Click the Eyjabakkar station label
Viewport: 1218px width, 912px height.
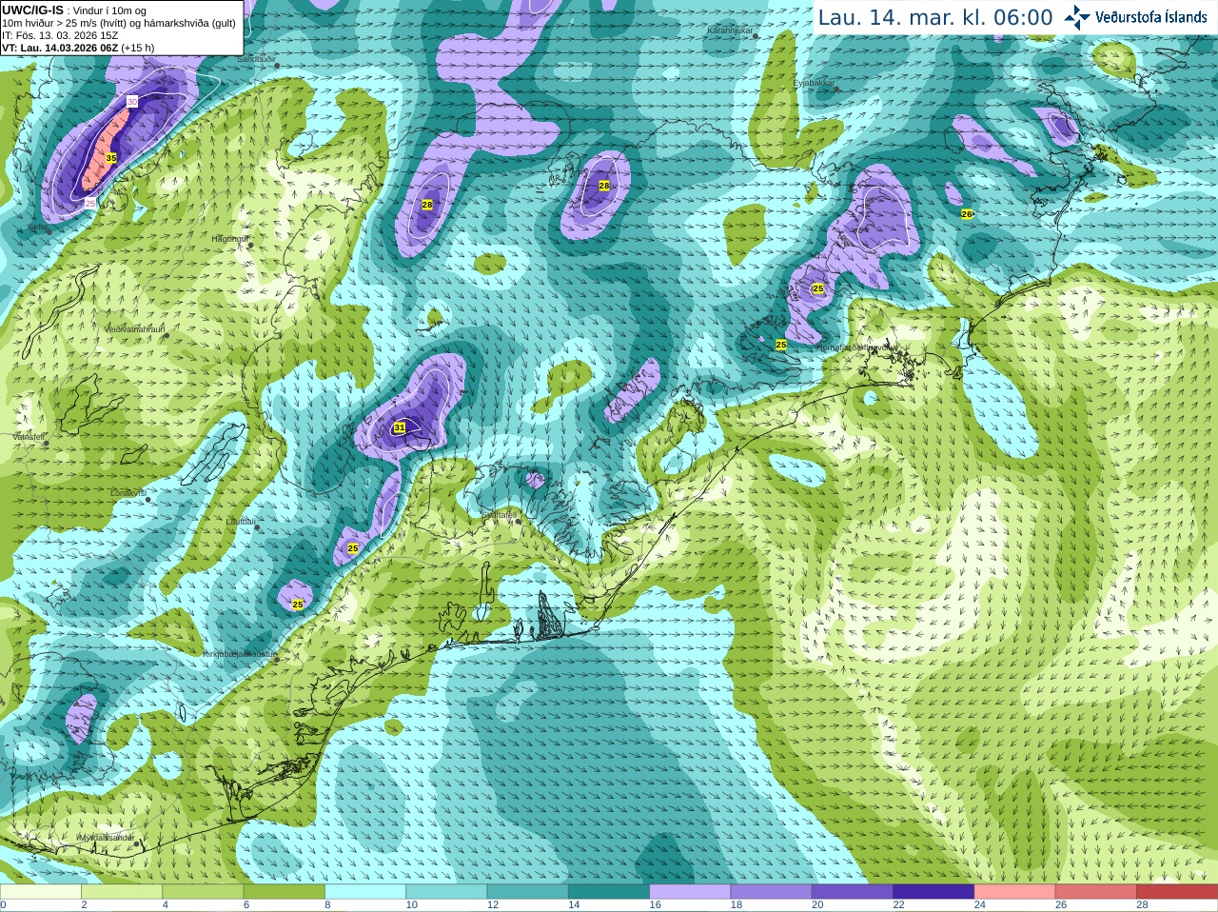(x=815, y=83)
